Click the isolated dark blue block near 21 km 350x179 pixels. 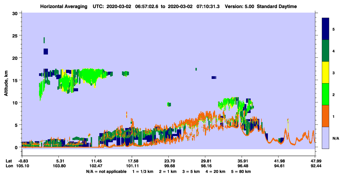[46, 51]
